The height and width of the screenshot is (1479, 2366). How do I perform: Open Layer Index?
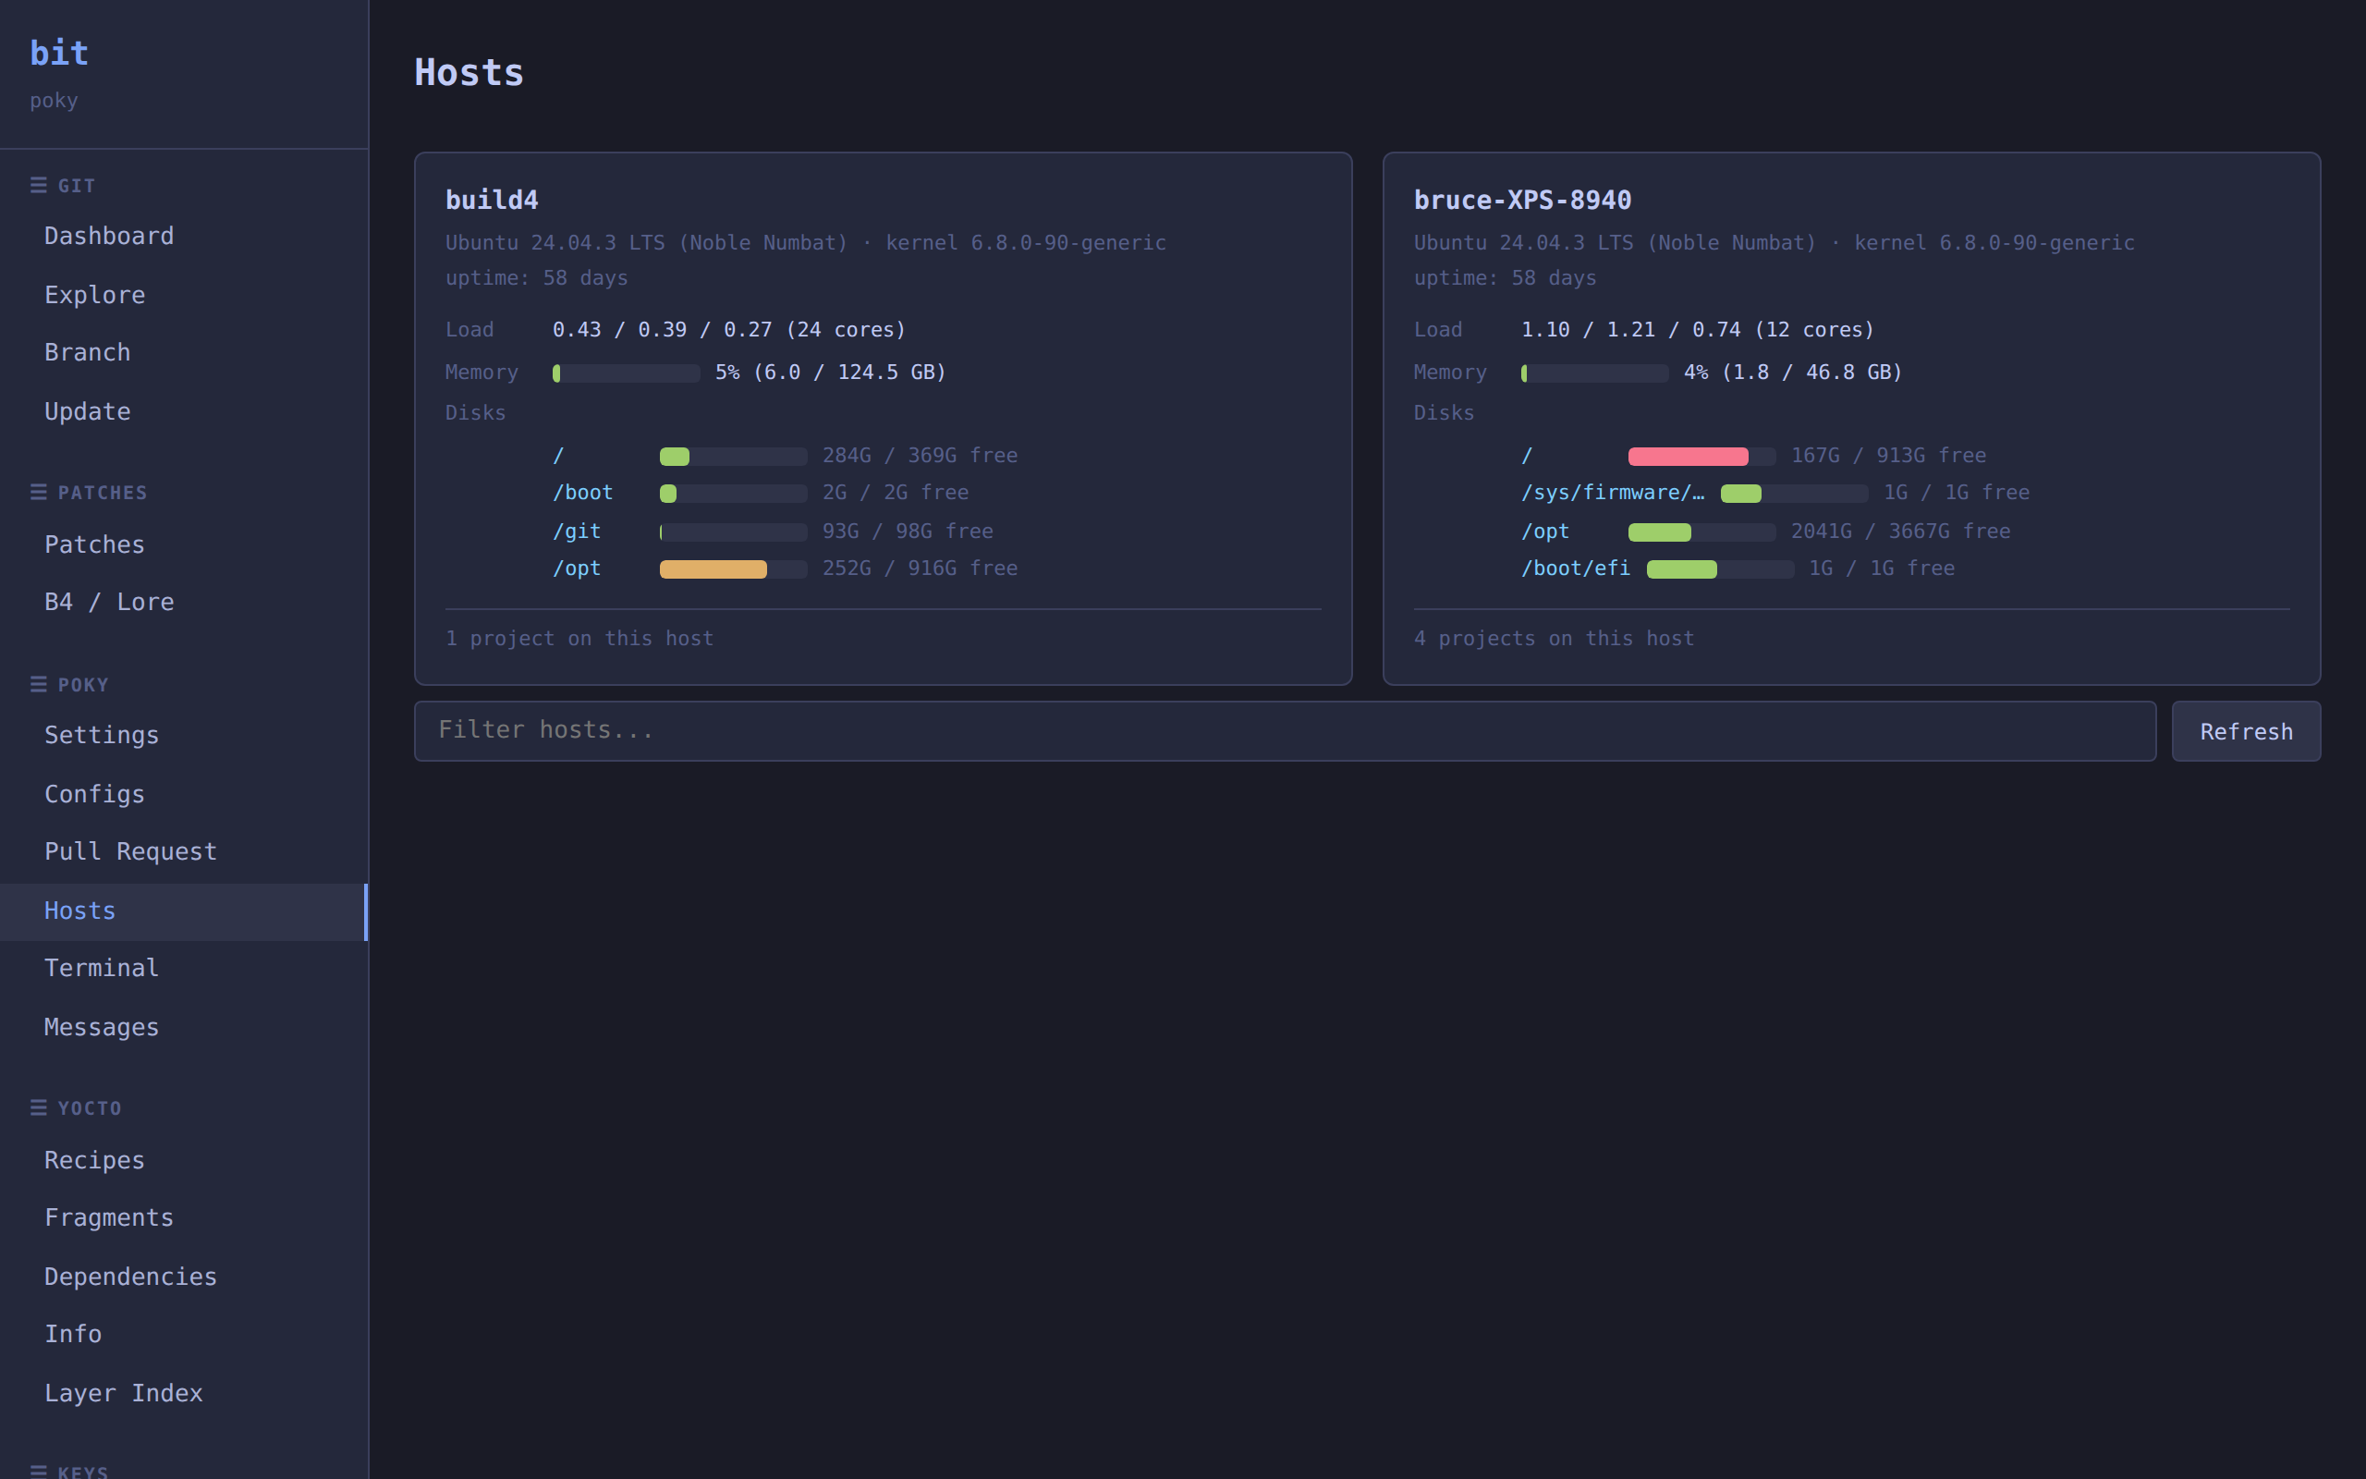[184, 1393]
